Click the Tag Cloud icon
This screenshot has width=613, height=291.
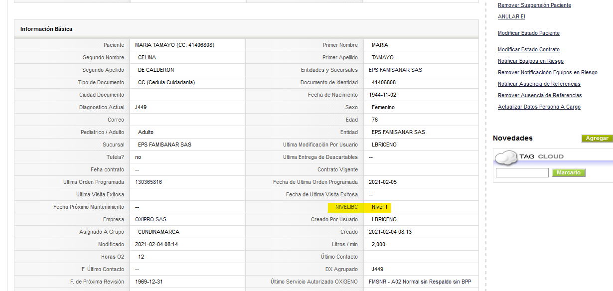coord(506,157)
